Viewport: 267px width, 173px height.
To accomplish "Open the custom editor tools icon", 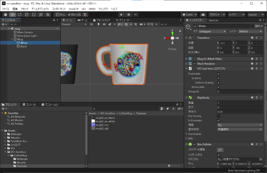I will 48,15.
